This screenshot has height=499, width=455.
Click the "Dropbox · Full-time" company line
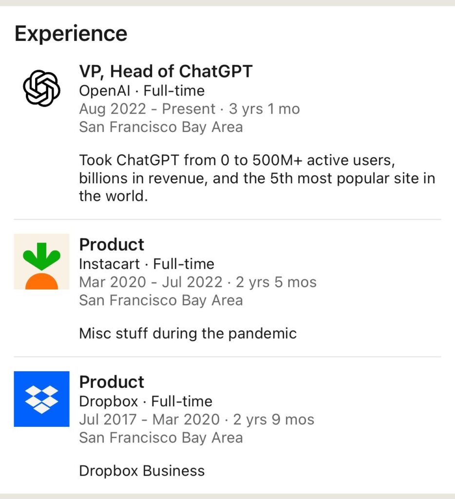(x=146, y=402)
